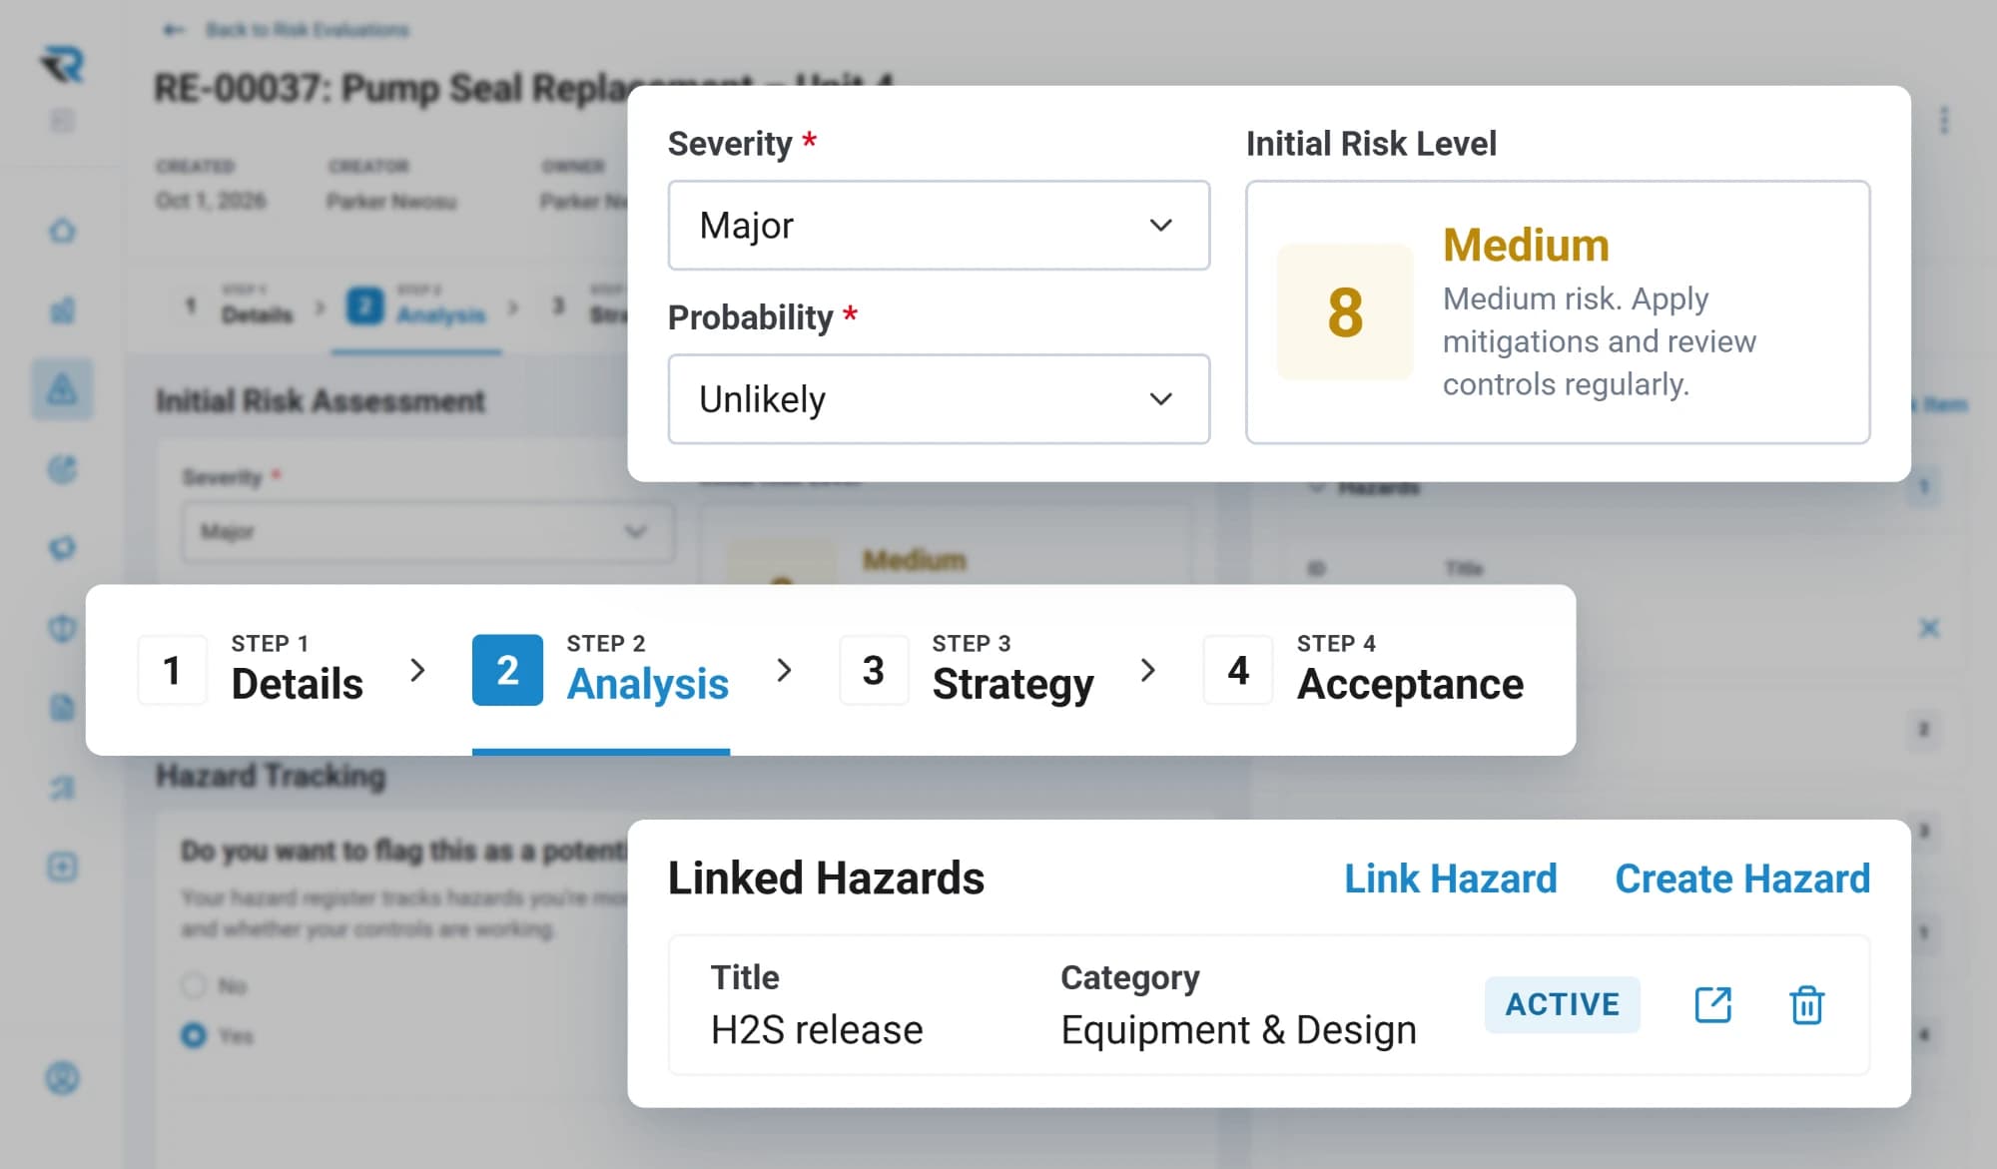Select the blurred No radio option
1997x1169 pixels.
(x=193, y=986)
